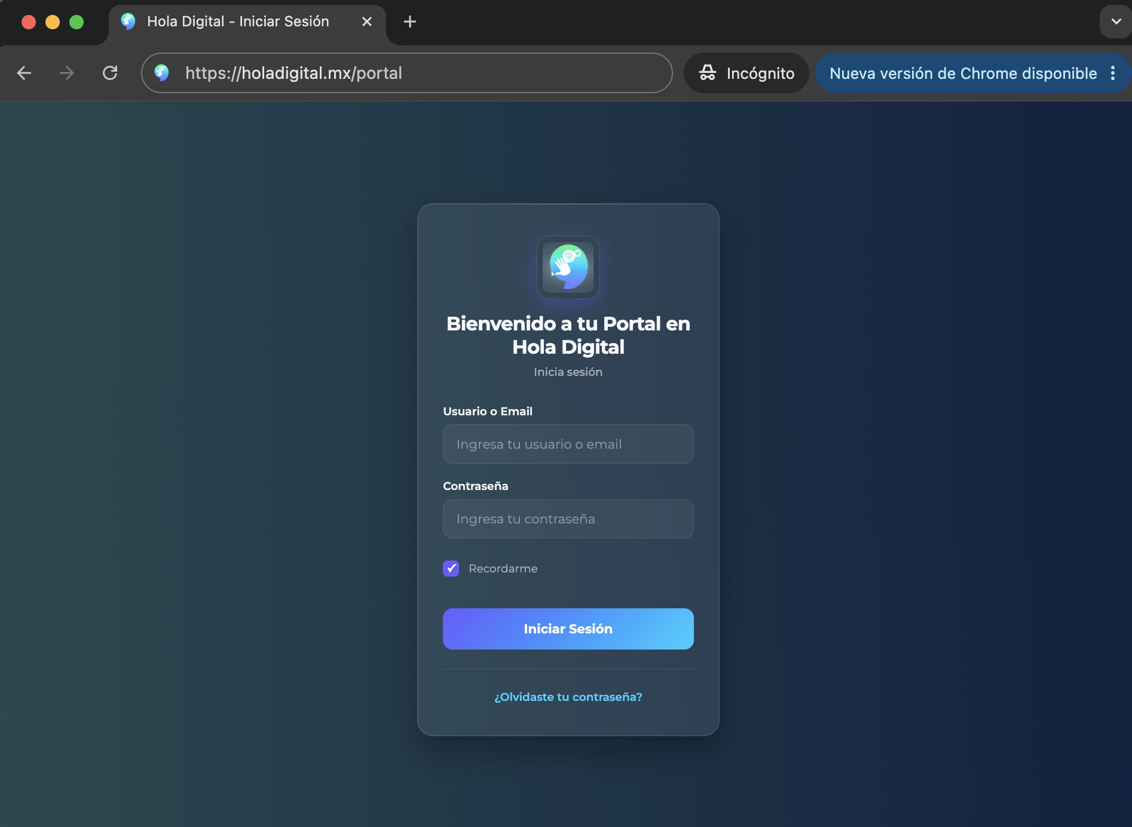Viewport: 1132px width, 827px height.
Task: Open a new tab with the plus icon
Action: (x=410, y=22)
